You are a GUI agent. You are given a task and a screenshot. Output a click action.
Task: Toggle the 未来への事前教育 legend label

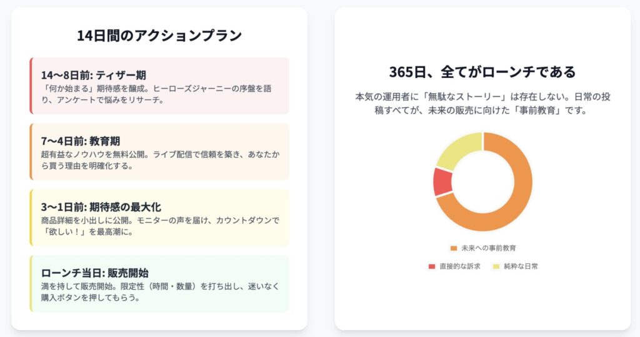coord(489,248)
